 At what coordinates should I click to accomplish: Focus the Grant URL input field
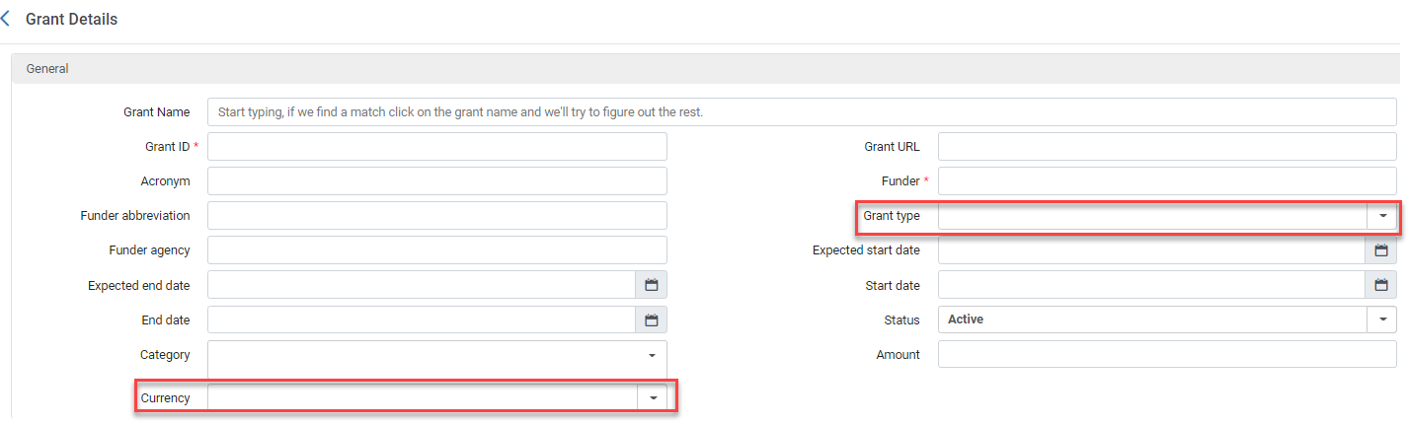click(x=1166, y=147)
